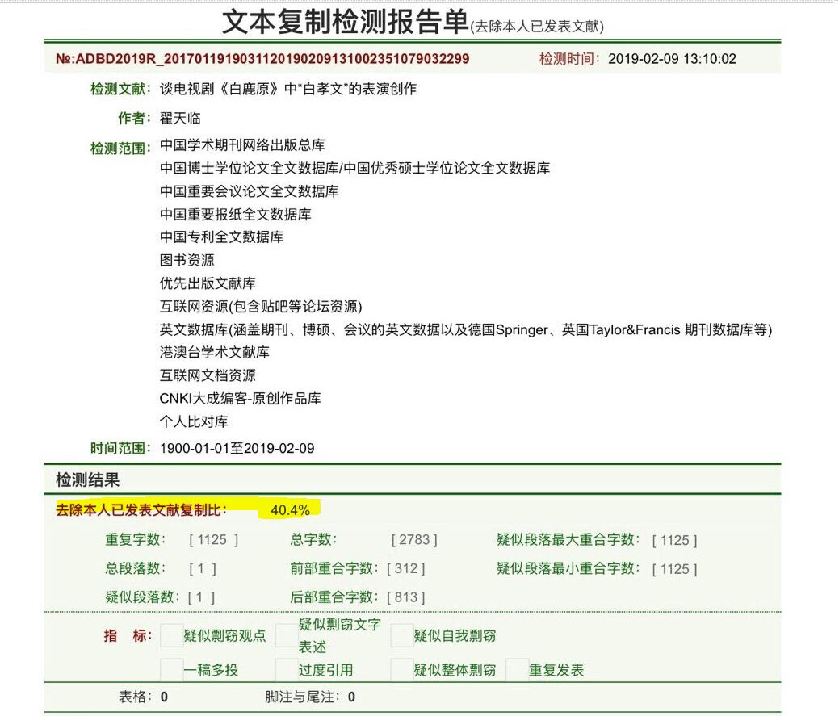Click the 前部重合字数 value 312

405,568
